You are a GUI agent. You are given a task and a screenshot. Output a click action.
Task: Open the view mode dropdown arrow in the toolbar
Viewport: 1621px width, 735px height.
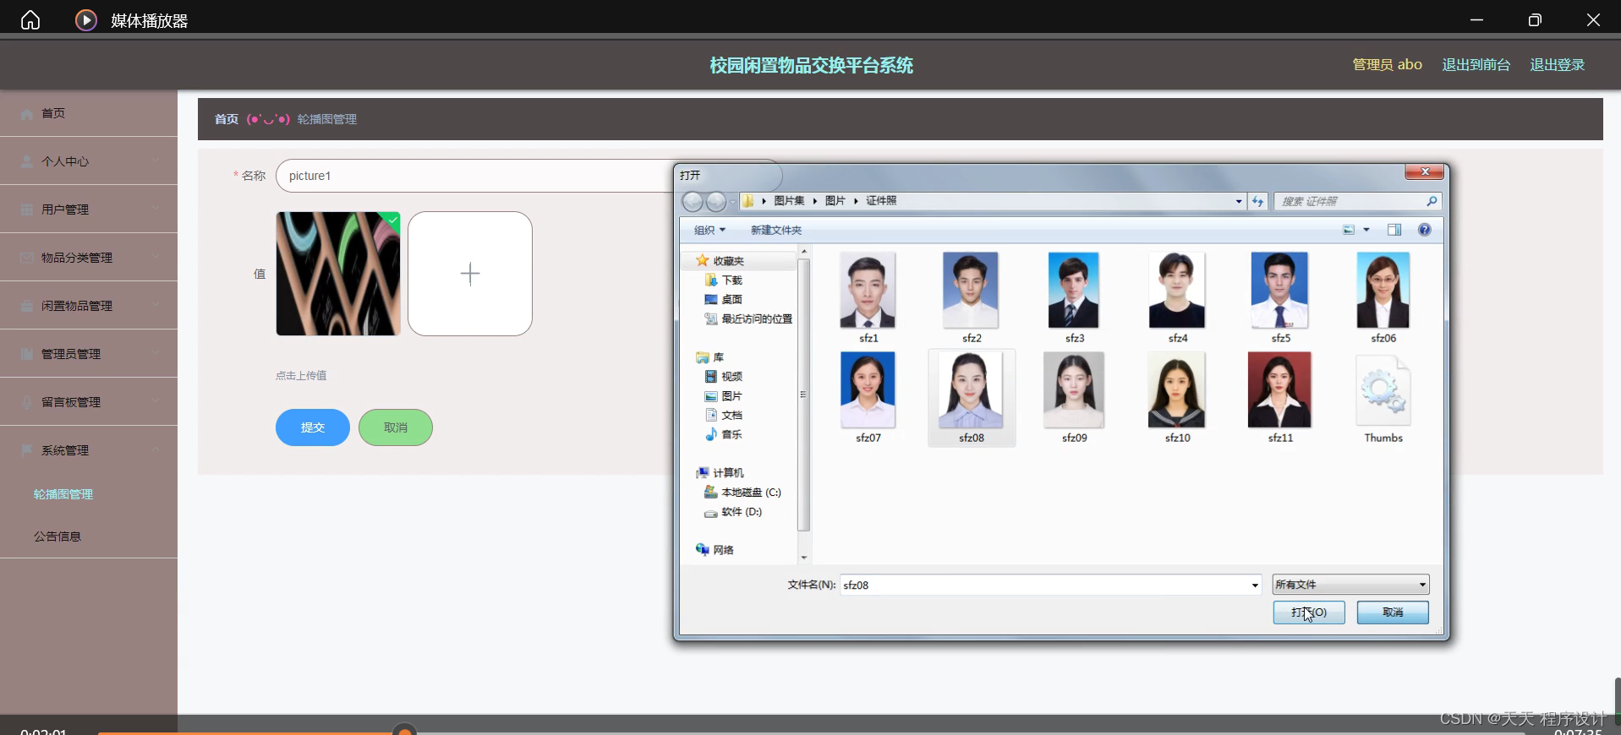(1366, 230)
